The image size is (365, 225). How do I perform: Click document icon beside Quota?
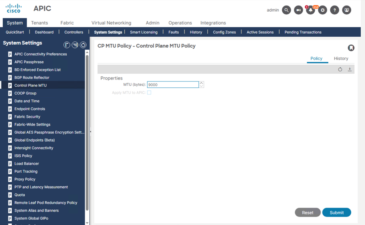(10, 195)
